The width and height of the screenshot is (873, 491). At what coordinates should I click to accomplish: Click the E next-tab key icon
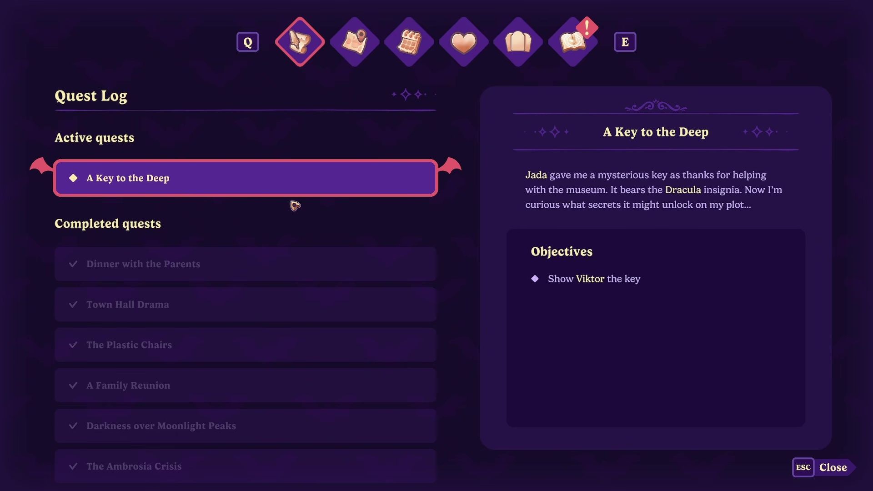[x=625, y=42]
